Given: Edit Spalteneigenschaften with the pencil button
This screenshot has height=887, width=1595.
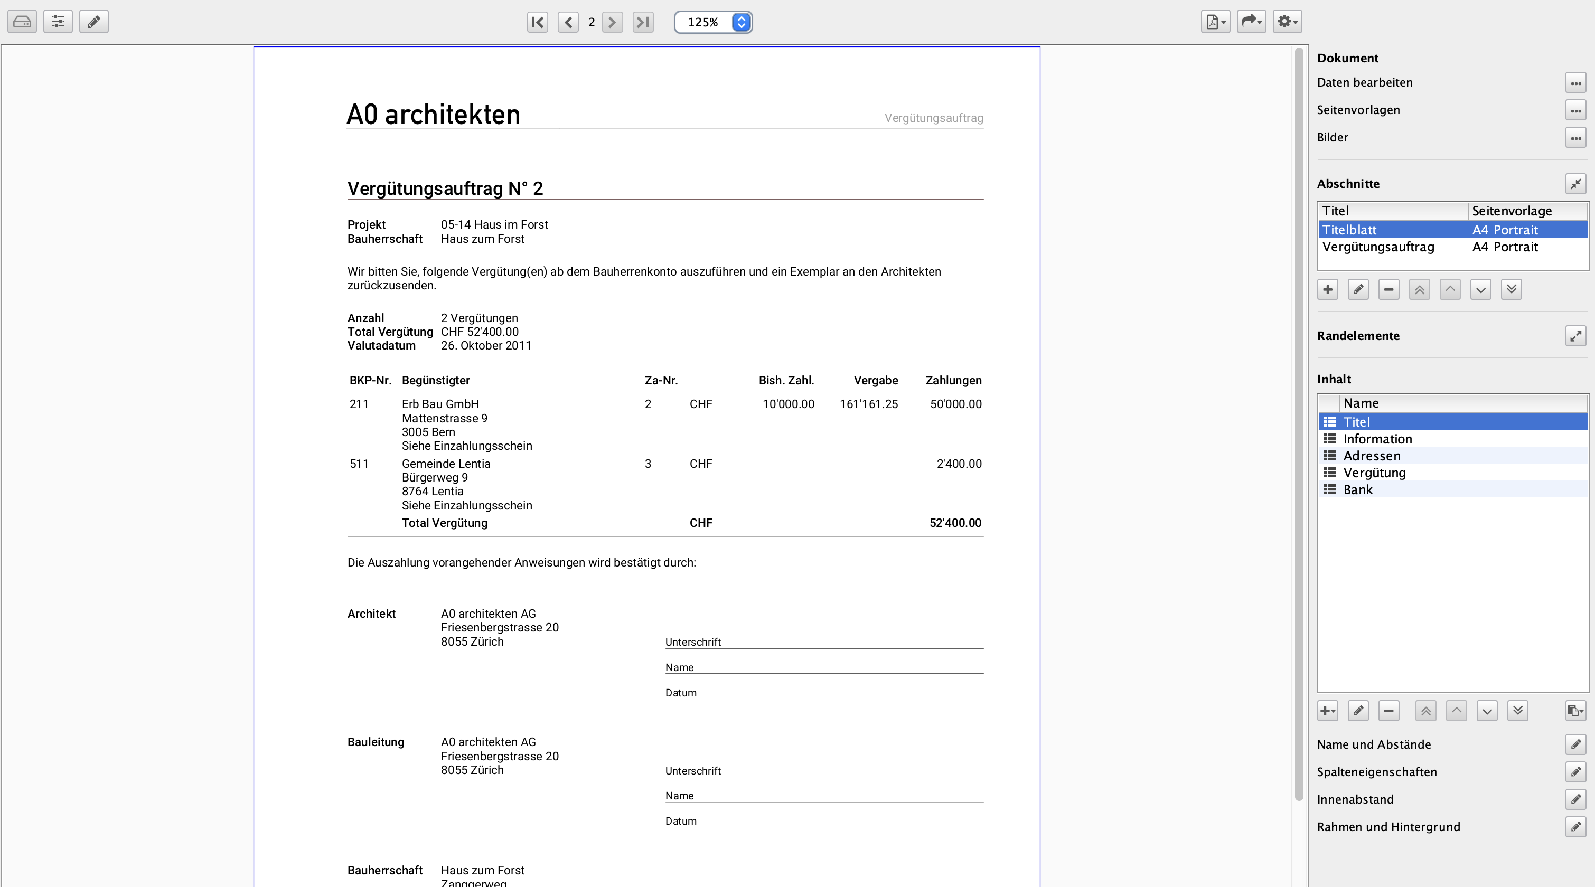Looking at the screenshot, I should (x=1575, y=772).
